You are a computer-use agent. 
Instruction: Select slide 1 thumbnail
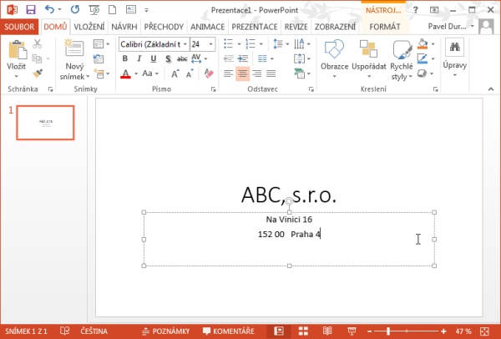coord(45,123)
